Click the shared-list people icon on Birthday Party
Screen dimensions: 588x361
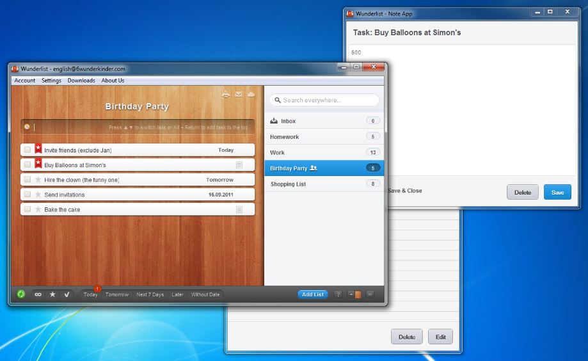pos(314,168)
